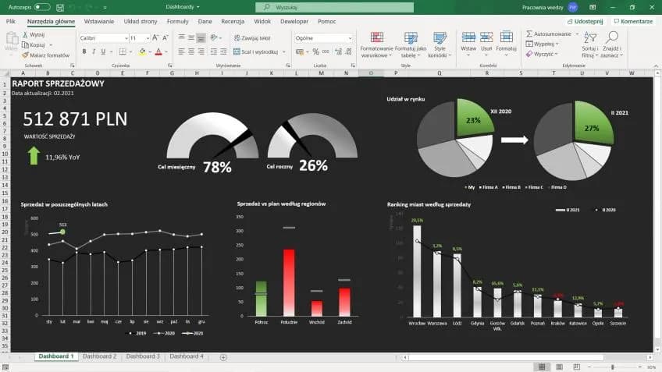Click the Bold formatting icon
662x372 pixels.
coord(84,51)
